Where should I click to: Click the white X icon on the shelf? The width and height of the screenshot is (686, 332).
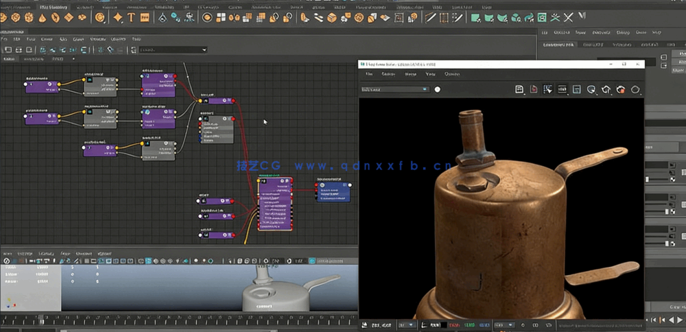click(568, 18)
